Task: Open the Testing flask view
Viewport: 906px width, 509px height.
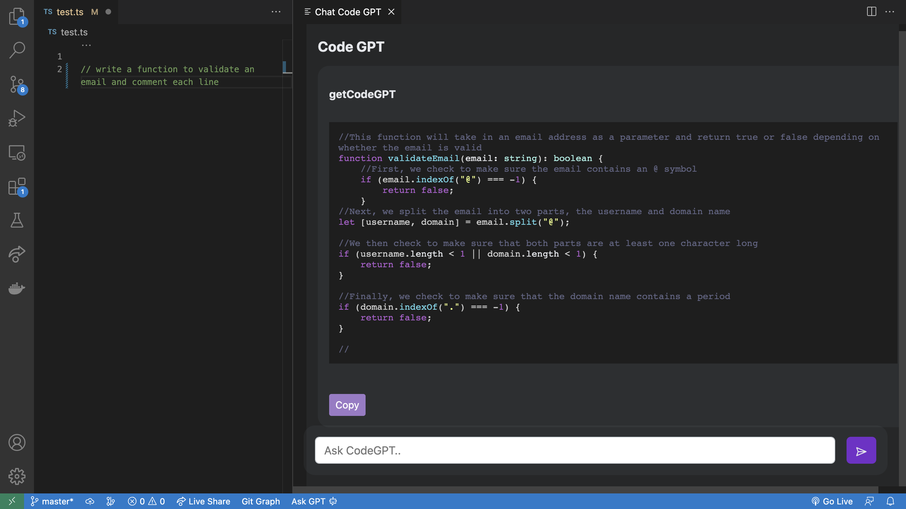Action: click(x=17, y=220)
